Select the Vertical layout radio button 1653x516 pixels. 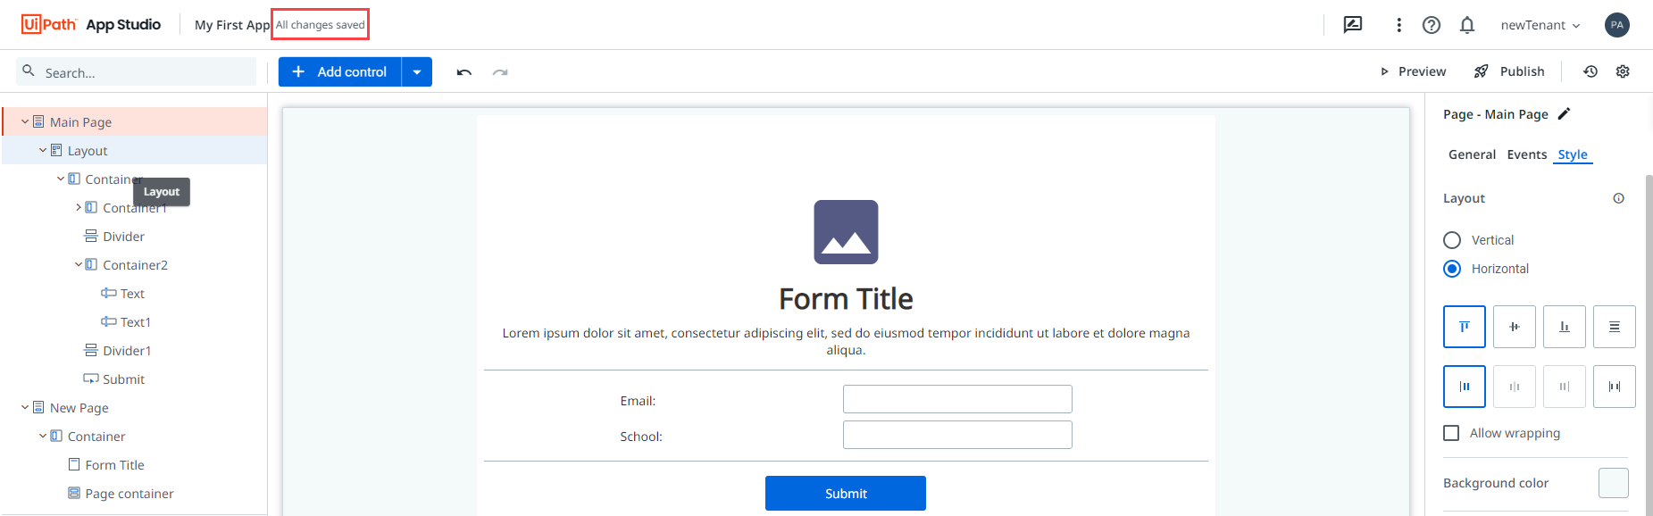(1452, 240)
